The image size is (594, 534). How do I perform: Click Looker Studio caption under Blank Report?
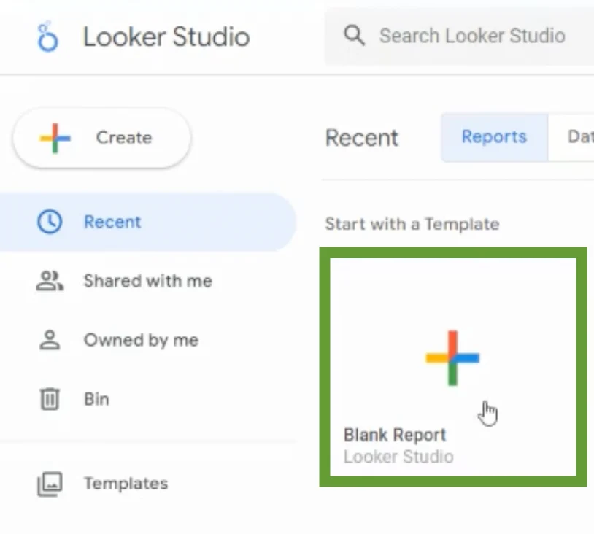(x=398, y=457)
